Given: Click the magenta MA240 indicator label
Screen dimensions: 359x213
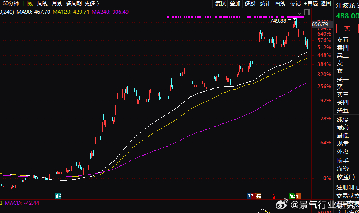Looking at the screenshot, I should [110, 12].
